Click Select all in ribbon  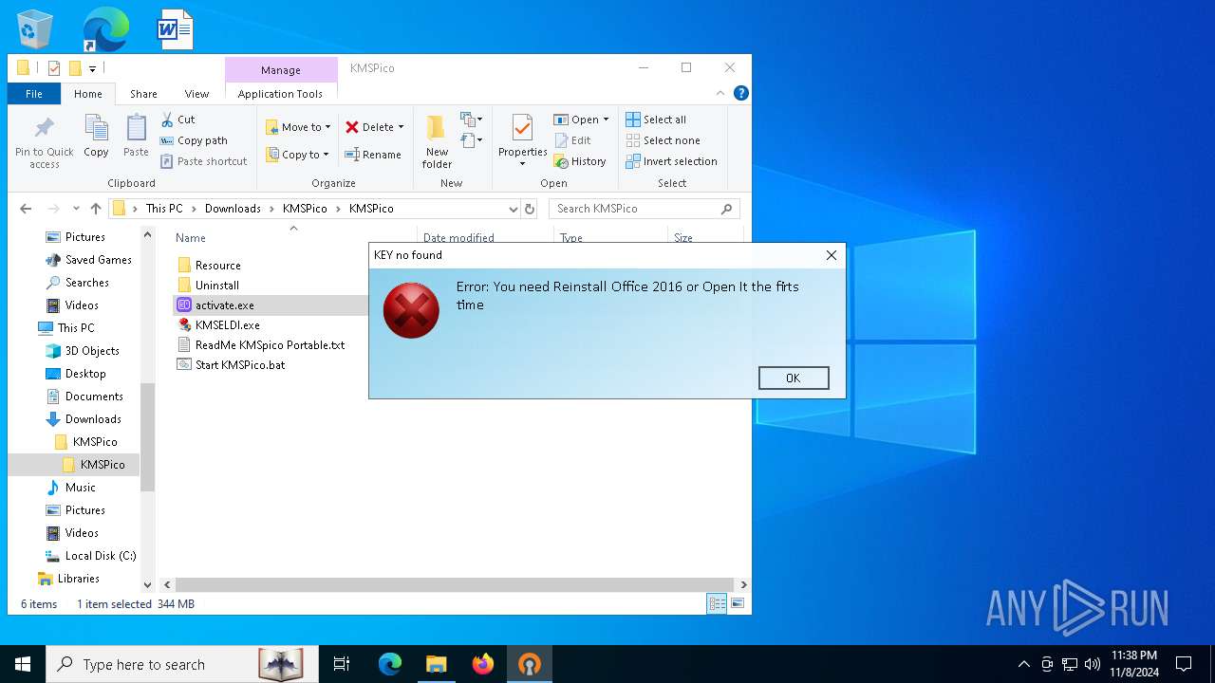[656, 120]
